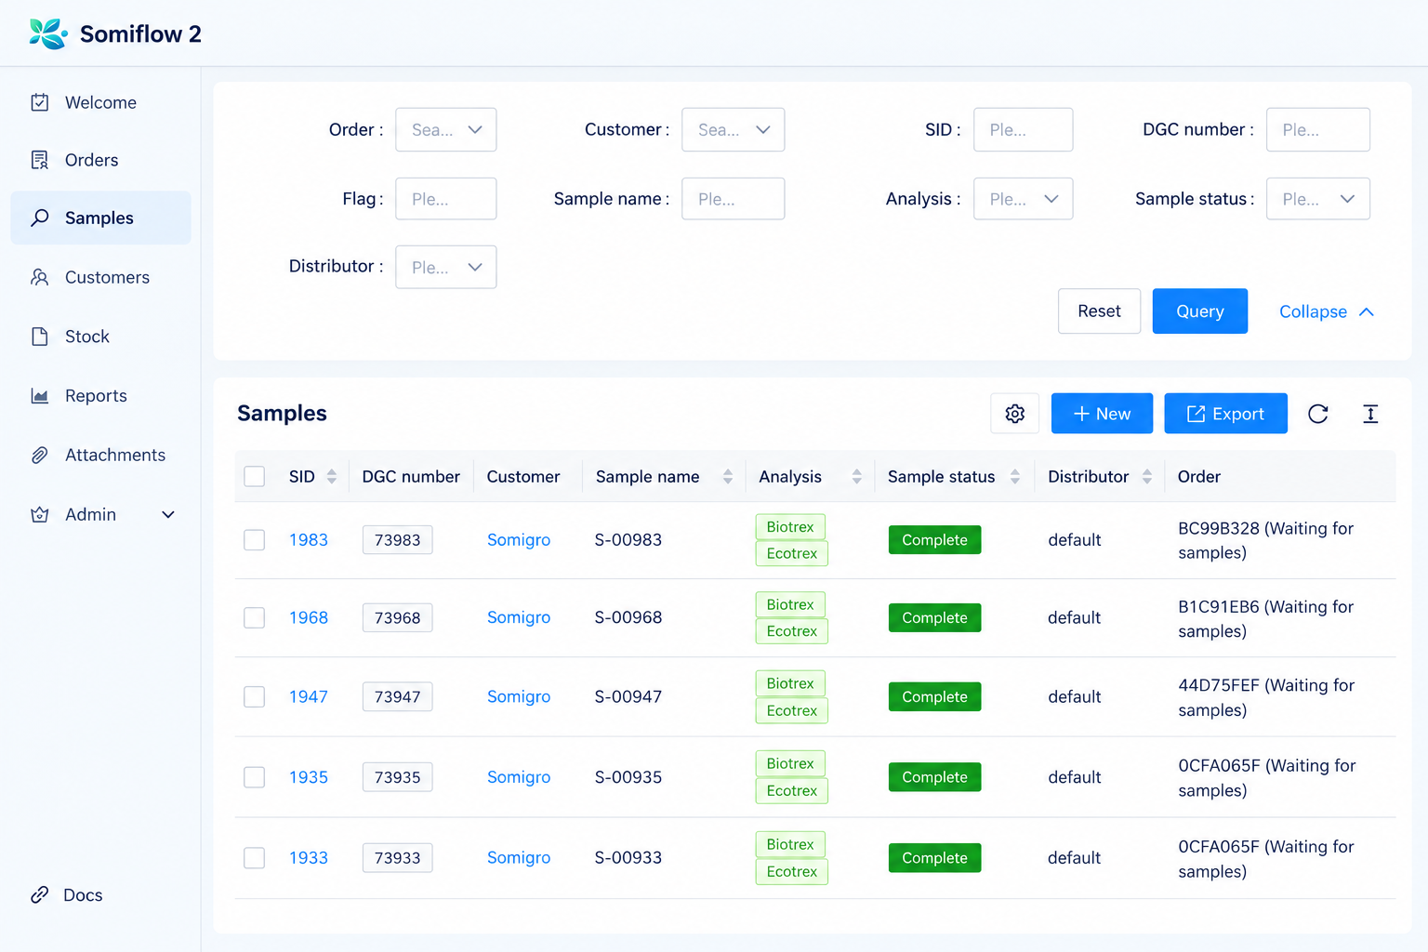Open Stock in the sidebar

coord(100,337)
